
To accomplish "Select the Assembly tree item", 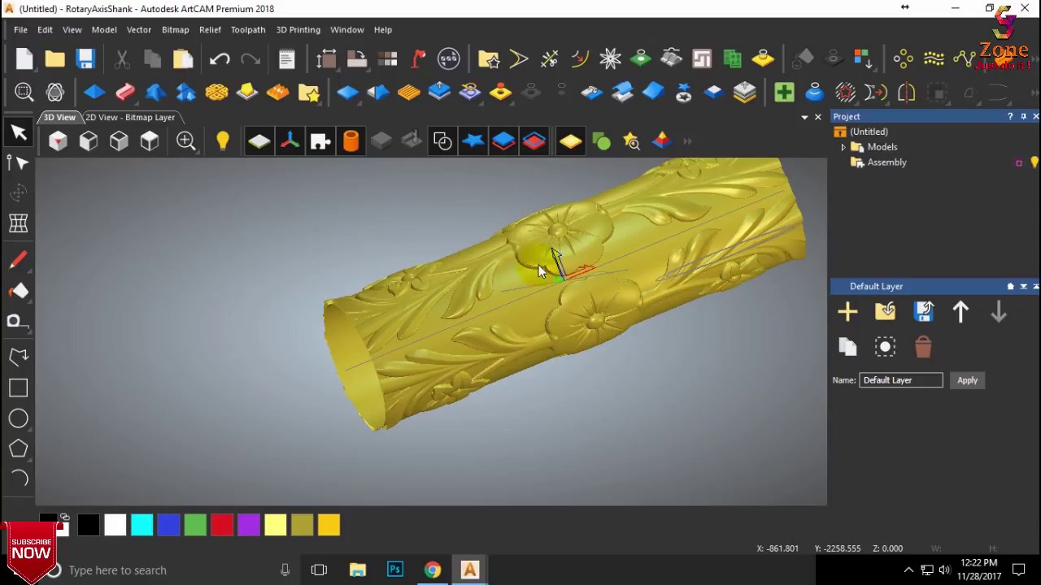I will [x=886, y=162].
